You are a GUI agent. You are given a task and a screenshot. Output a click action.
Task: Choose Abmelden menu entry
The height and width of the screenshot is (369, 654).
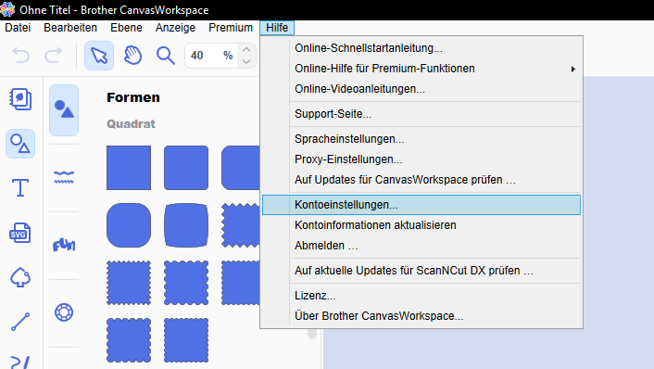click(421, 246)
